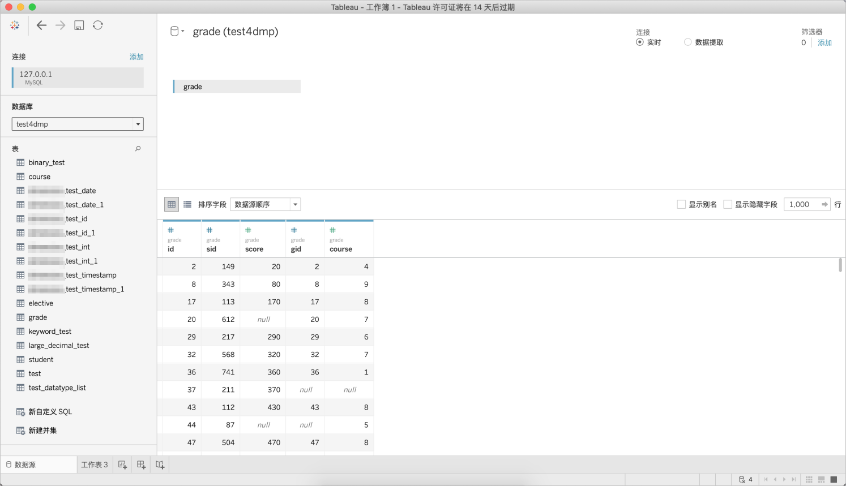Viewport: 846px width, 486px height.
Task: Click 添加 to add a filter
Action: point(824,42)
